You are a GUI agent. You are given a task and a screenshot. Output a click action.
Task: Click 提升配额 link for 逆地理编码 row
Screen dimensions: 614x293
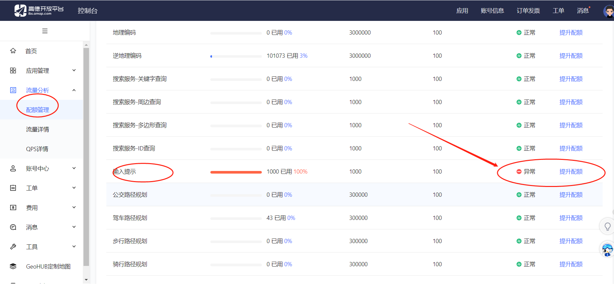point(571,56)
